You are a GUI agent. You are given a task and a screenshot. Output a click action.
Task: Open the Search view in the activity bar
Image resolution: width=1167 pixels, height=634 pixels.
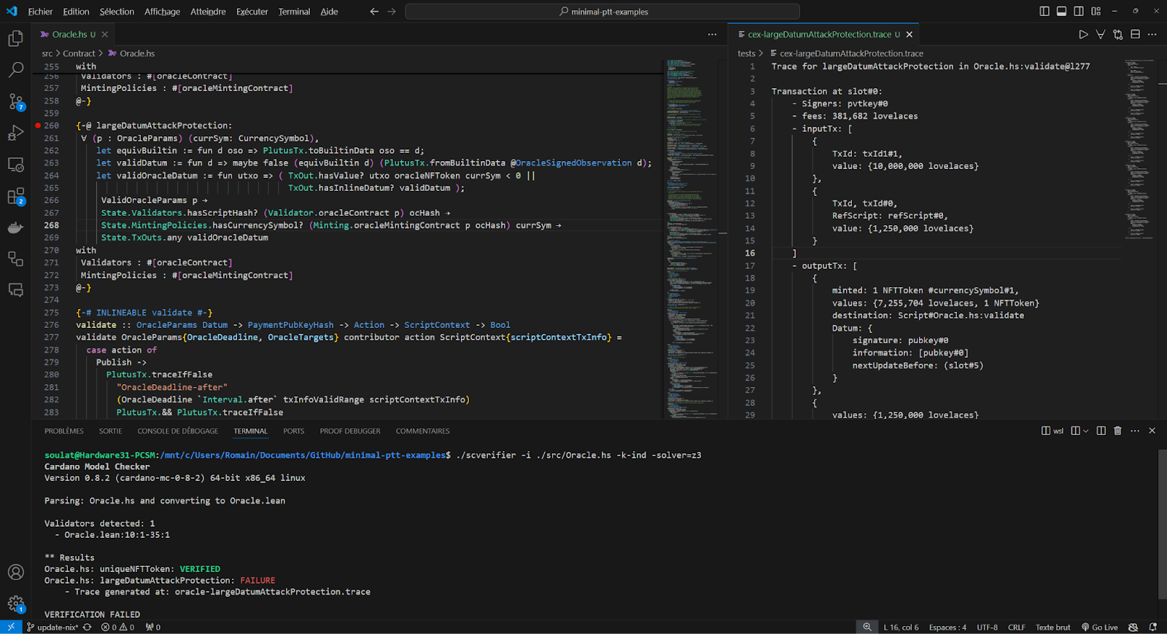point(15,70)
